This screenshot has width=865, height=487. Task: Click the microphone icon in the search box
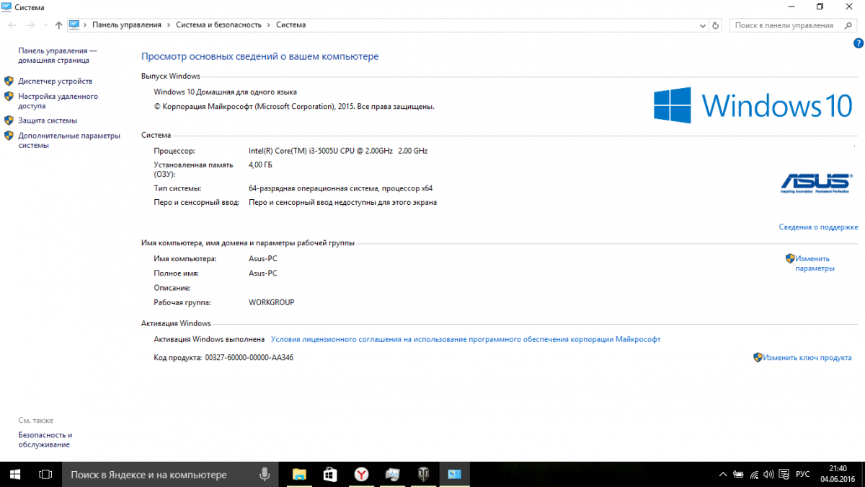[x=265, y=474]
